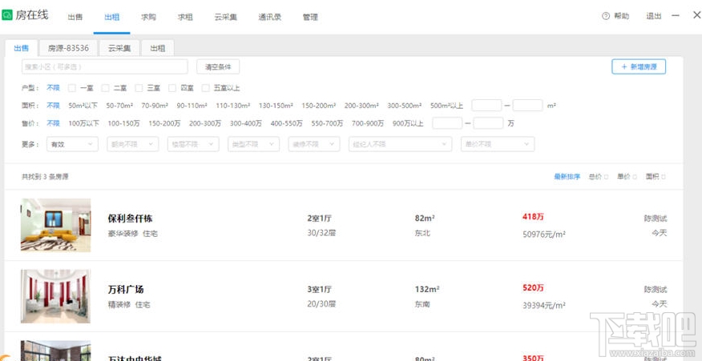Switch to the 出租 sub-tab

158,48
